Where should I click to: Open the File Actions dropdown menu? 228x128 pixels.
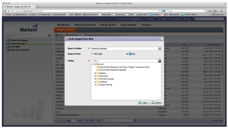(72, 35)
